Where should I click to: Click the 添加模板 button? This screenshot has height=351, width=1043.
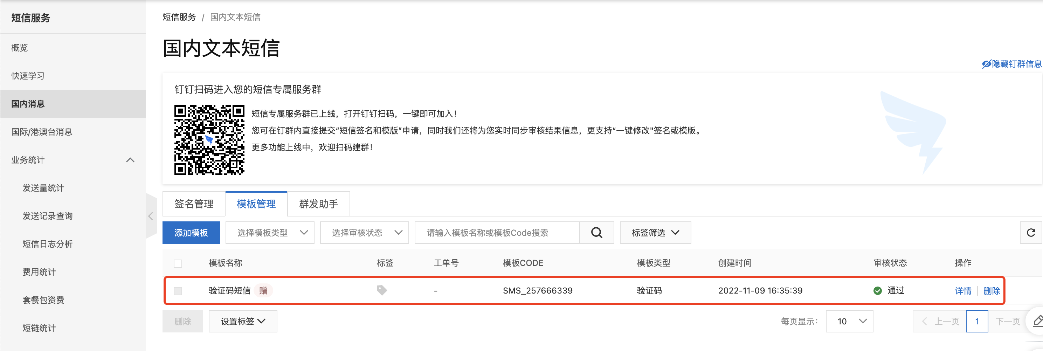(x=191, y=232)
